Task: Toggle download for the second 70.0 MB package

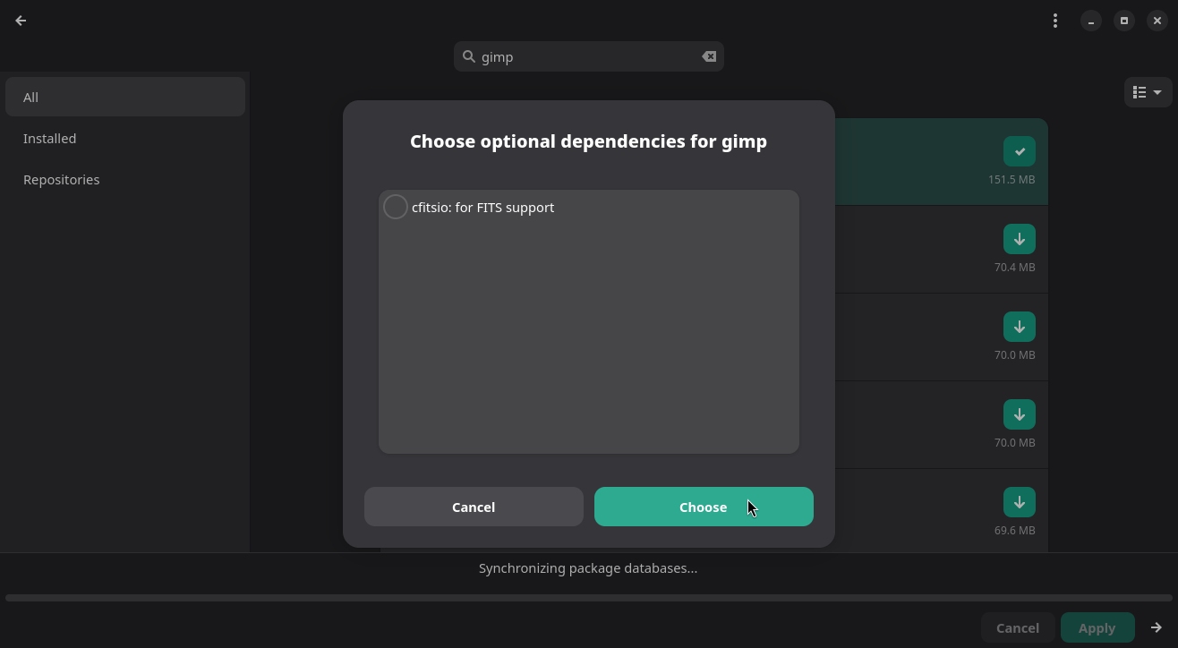Action: pos(1019,414)
